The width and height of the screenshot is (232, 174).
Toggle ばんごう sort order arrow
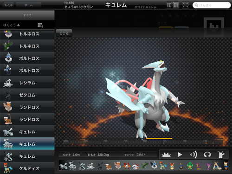click(19, 25)
